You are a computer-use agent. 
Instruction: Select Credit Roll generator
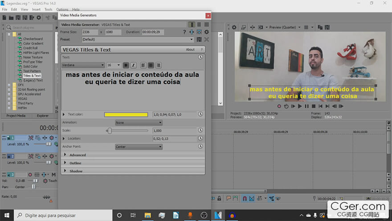(30, 48)
